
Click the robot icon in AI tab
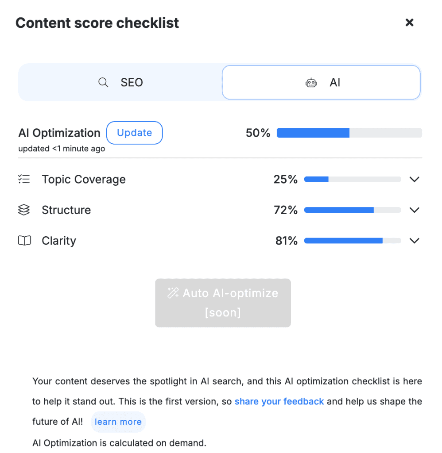click(311, 83)
